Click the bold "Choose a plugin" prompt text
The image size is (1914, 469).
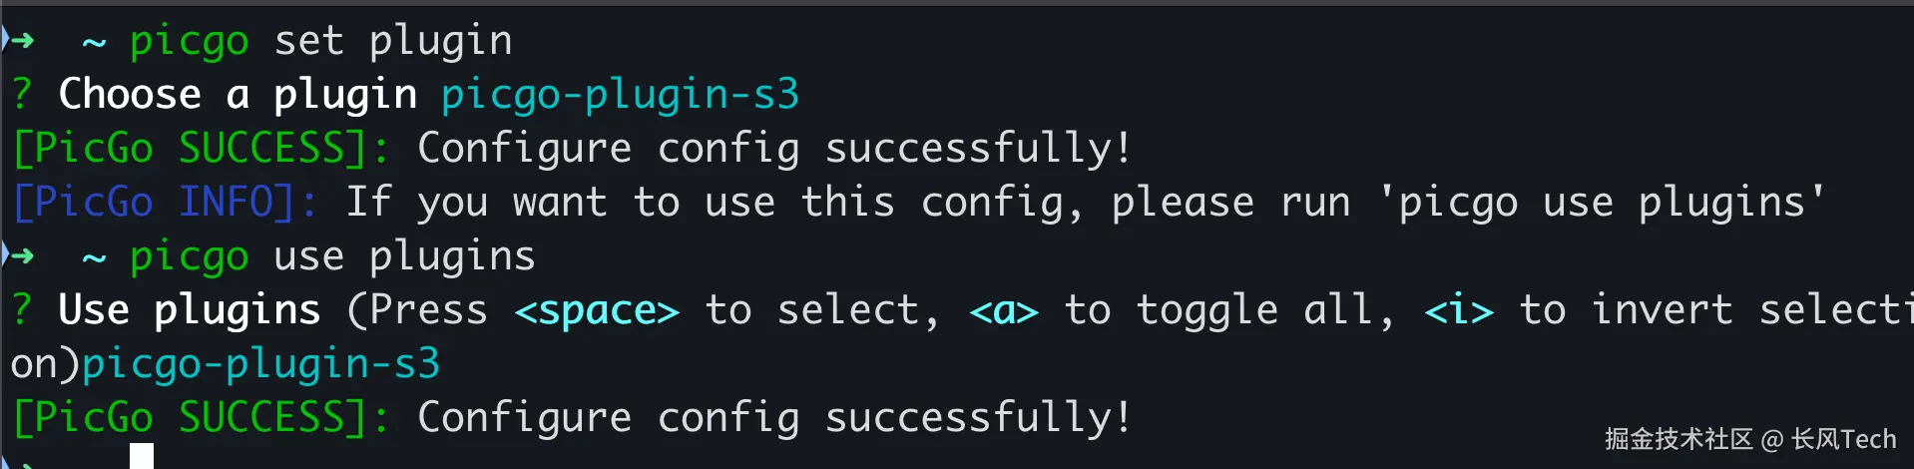click(238, 95)
